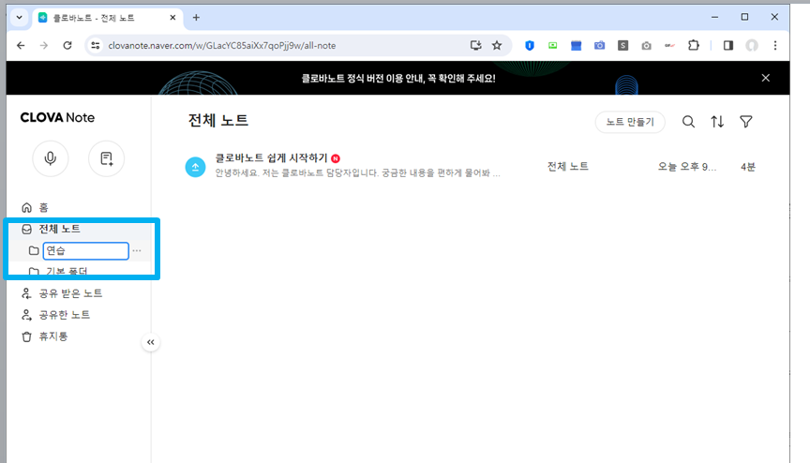
Task: Bookmark this page with the star
Action: (497, 45)
